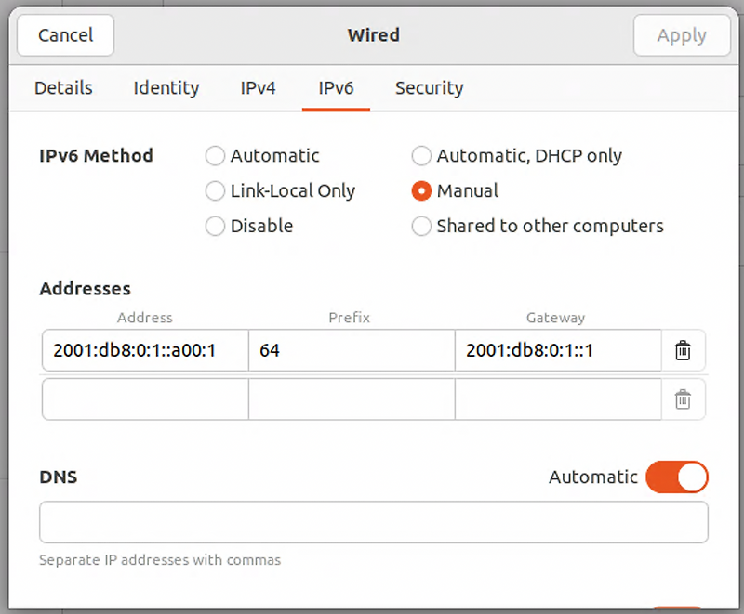Choose Link-Local Only method

click(x=215, y=191)
